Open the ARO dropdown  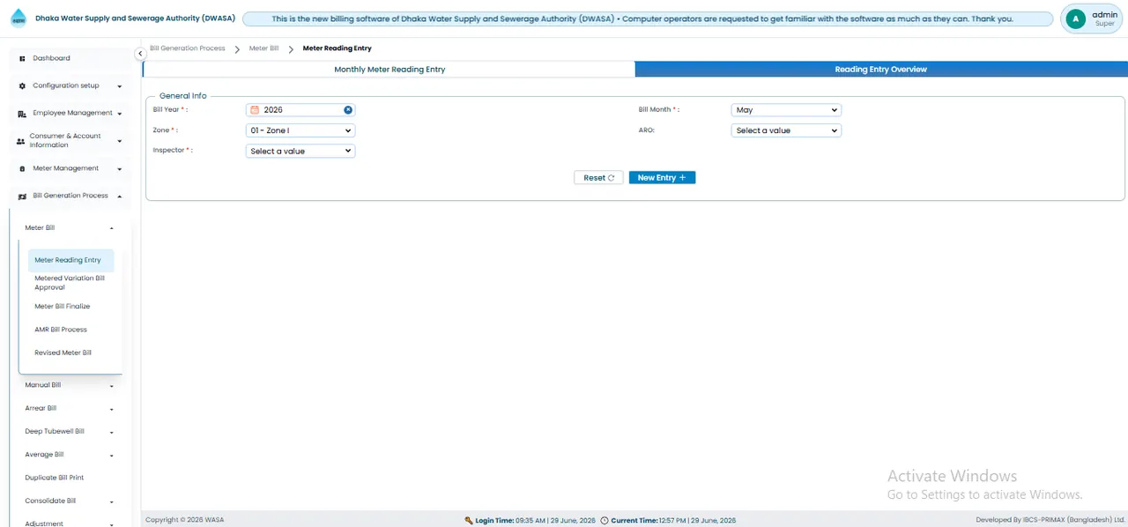786,130
